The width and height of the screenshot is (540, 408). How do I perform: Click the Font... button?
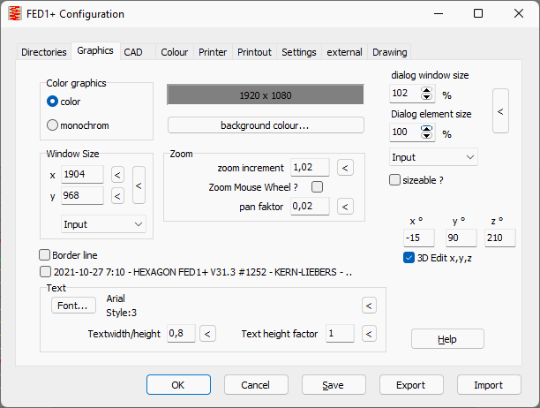(x=72, y=306)
